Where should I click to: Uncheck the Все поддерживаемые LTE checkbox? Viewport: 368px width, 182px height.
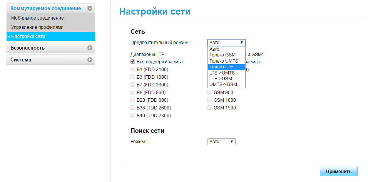click(x=133, y=61)
